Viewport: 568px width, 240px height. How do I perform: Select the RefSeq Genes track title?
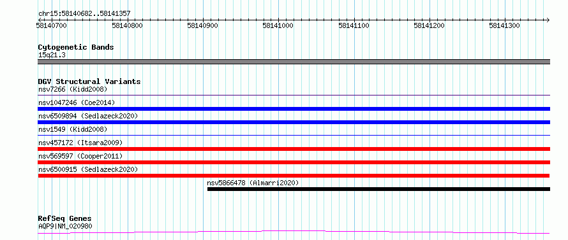click(65, 219)
